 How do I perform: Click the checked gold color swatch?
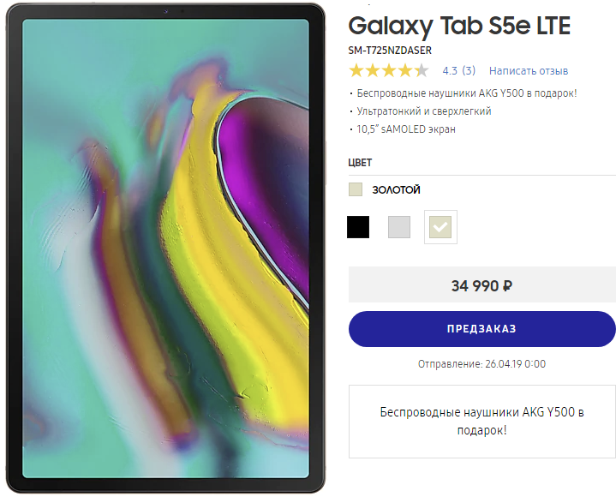coord(440,227)
